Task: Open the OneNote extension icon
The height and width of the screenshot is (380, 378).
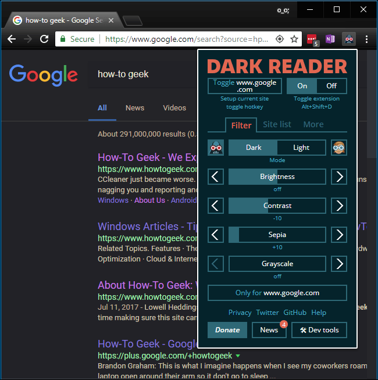Action: (x=330, y=39)
